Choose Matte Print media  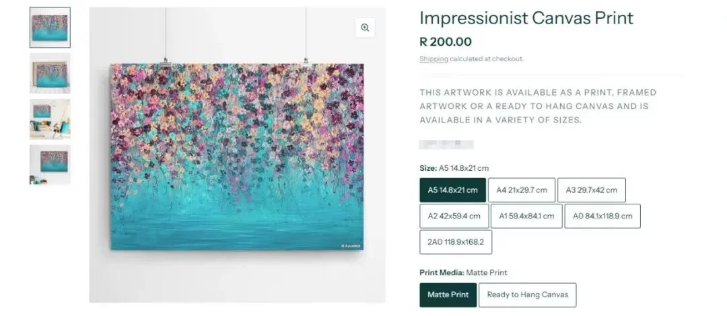(x=448, y=295)
